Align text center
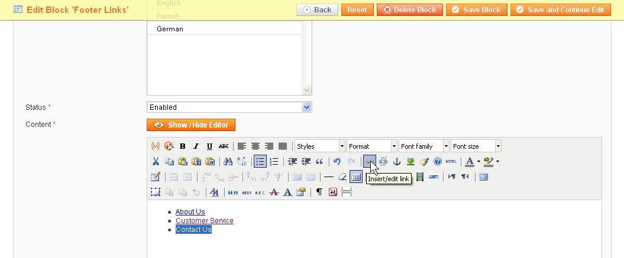This screenshot has height=258, width=624. [256, 146]
